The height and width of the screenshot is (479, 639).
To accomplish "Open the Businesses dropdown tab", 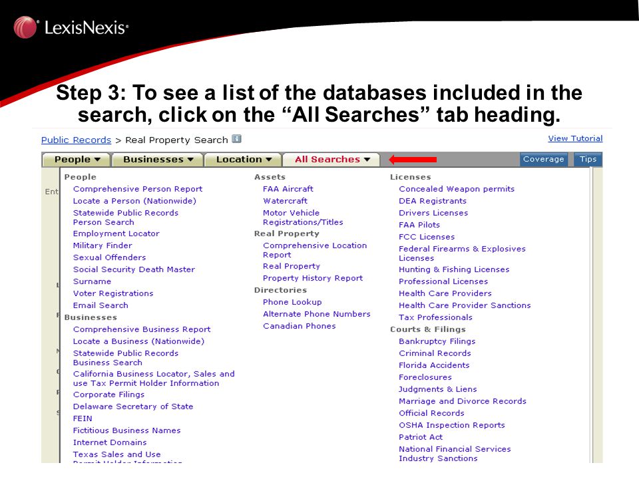I will pos(158,159).
